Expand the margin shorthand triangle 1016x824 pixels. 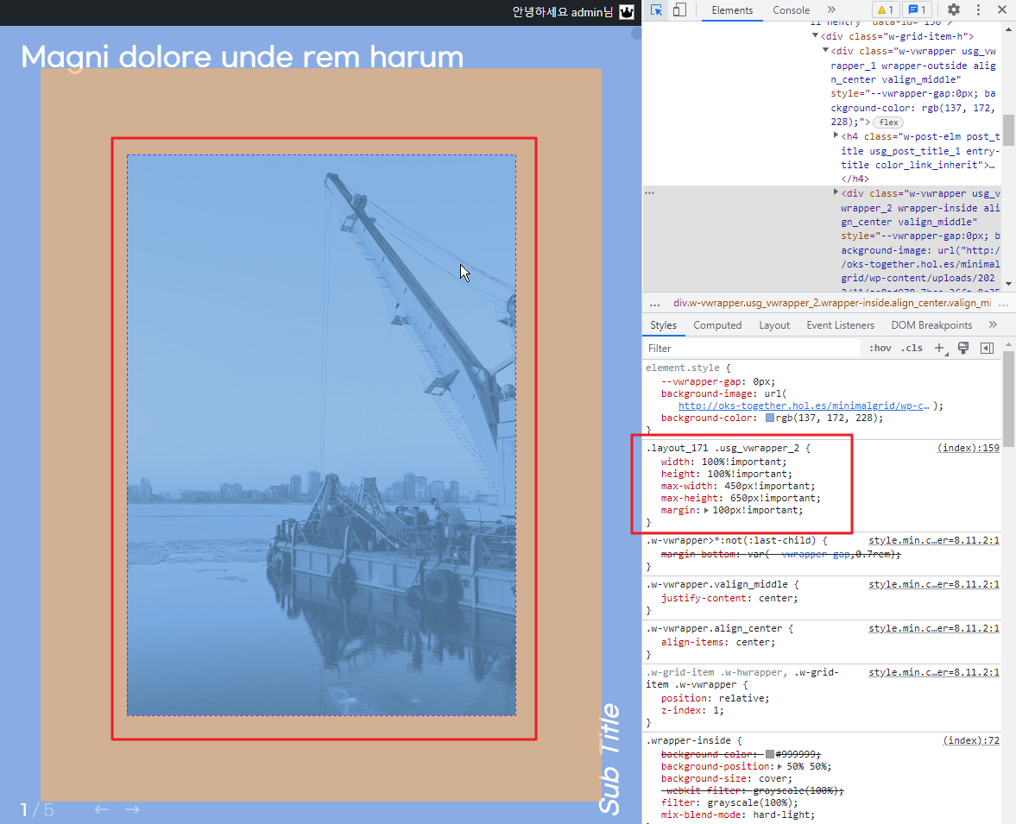[x=706, y=511]
